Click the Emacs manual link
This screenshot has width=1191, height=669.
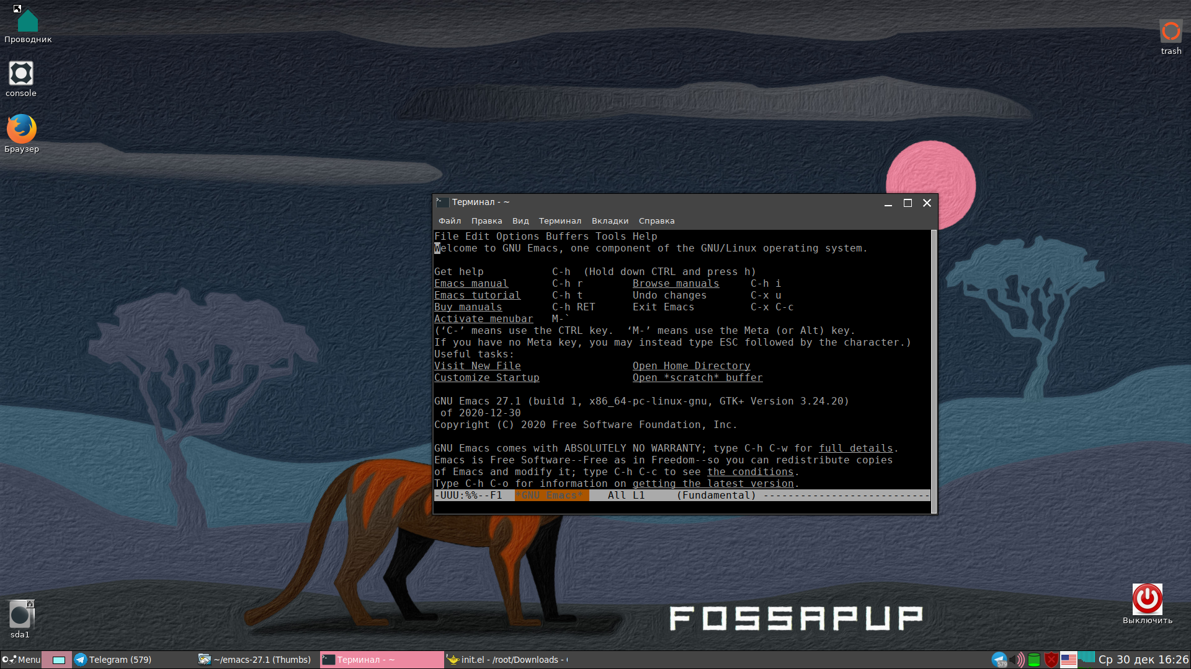click(x=471, y=284)
